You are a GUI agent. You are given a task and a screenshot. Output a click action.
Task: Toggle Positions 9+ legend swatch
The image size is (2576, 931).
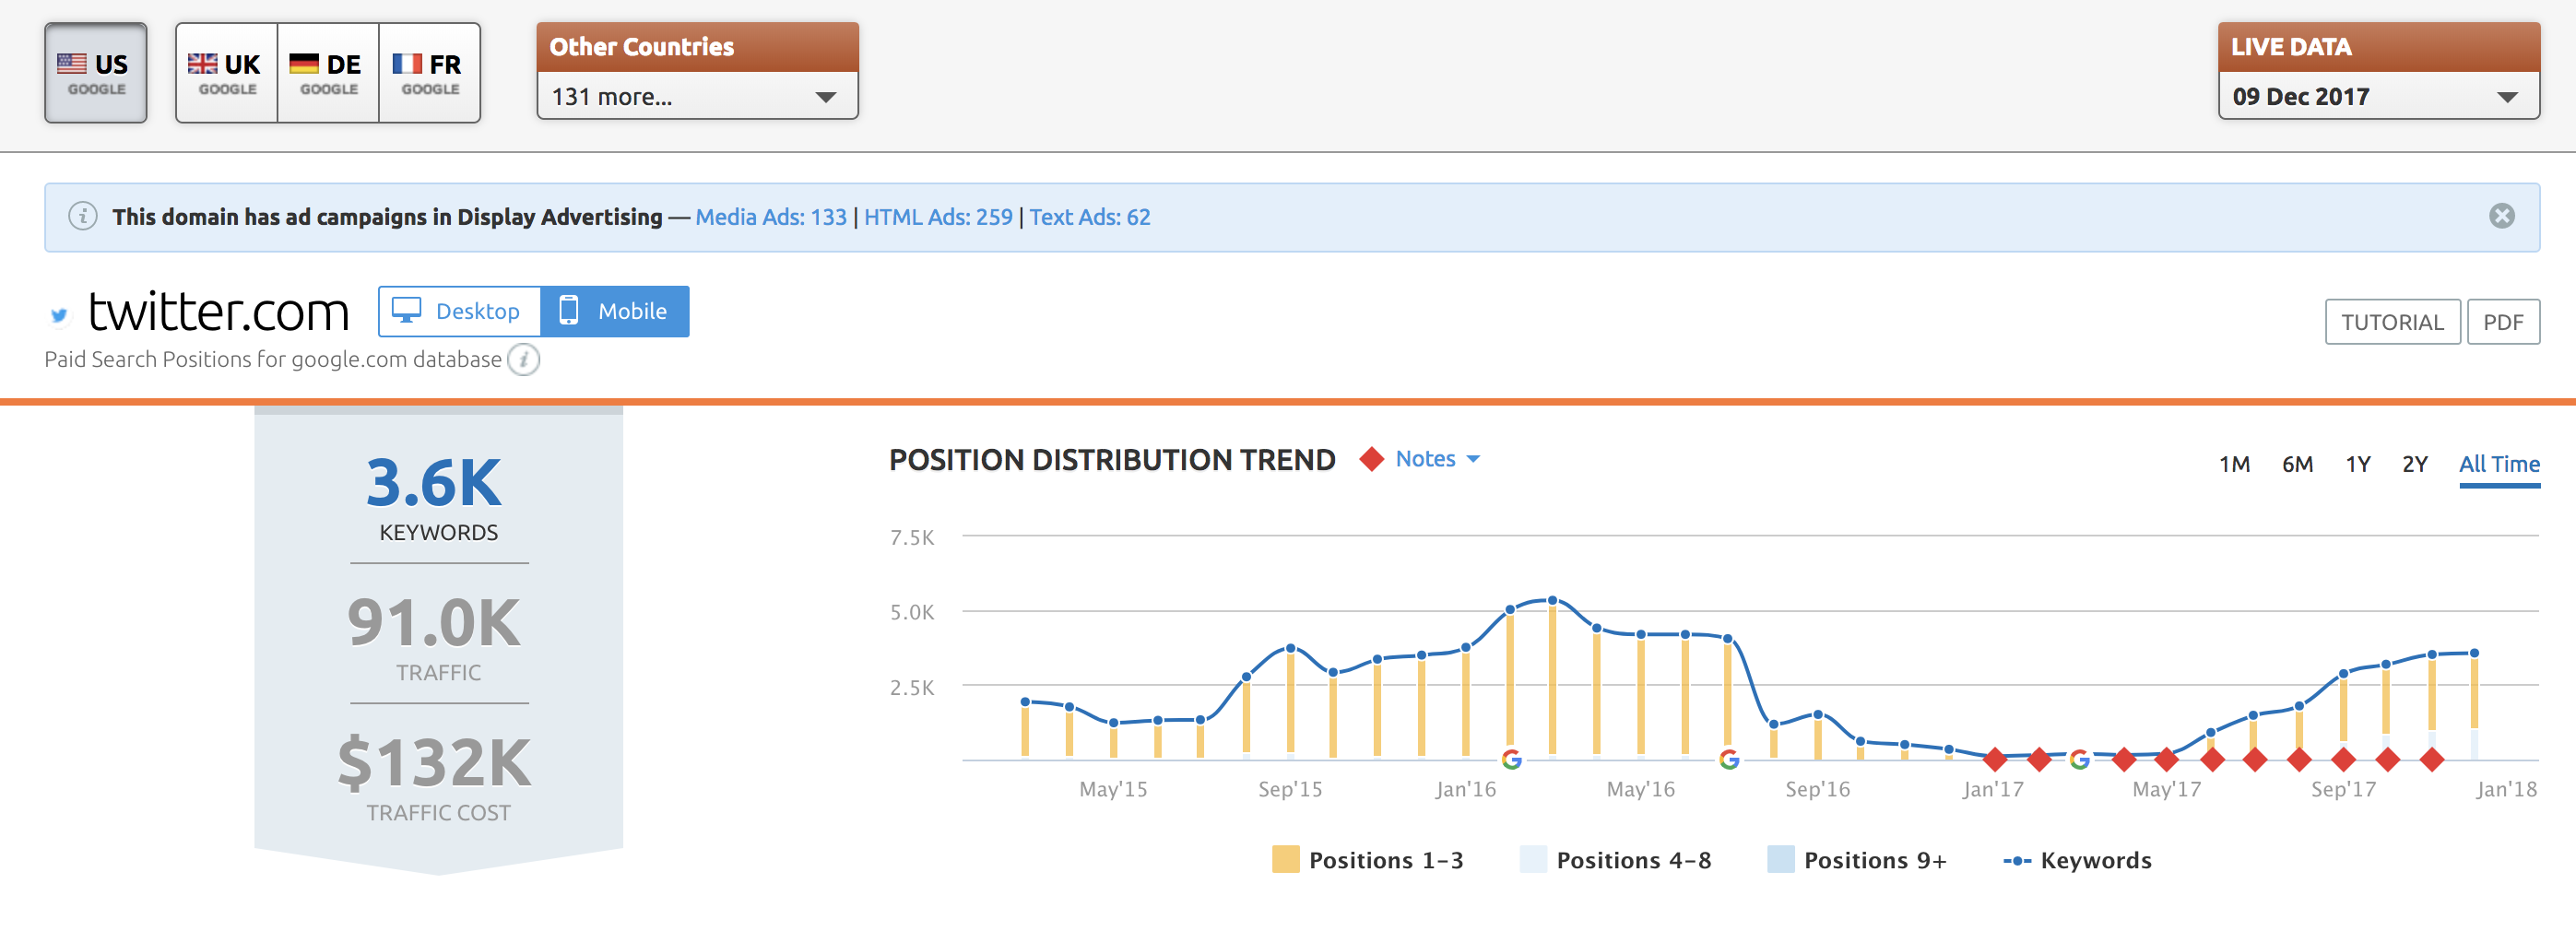pos(1780,859)
